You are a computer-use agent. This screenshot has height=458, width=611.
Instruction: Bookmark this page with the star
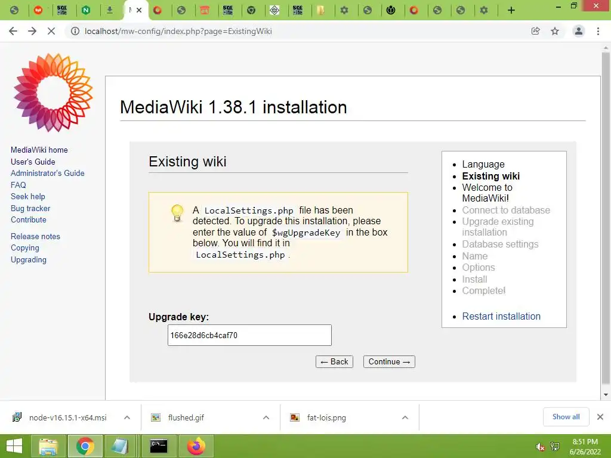[555, 31]
